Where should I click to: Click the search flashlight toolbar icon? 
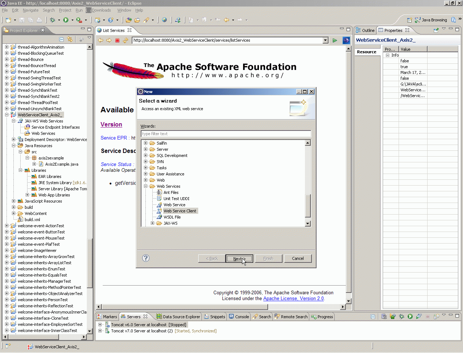[146, 20]
